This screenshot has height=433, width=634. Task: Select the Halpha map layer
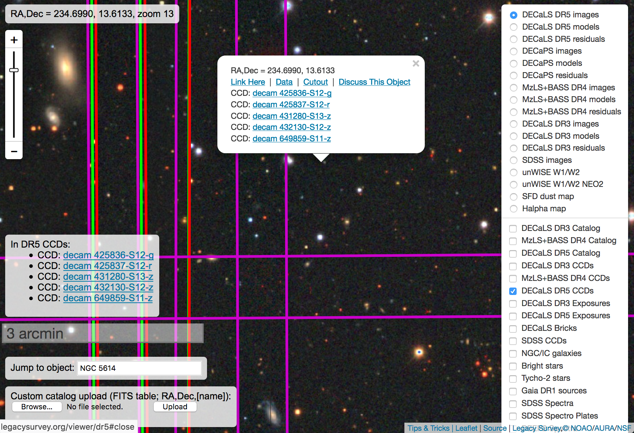pos(514,209)
